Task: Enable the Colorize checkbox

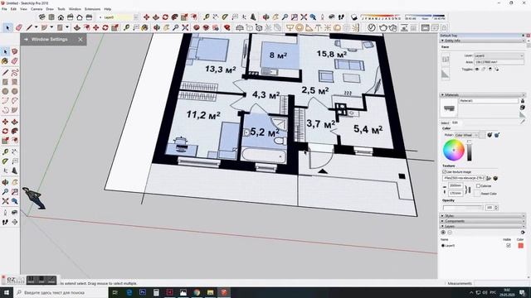Action: click(x=478, y=185)
